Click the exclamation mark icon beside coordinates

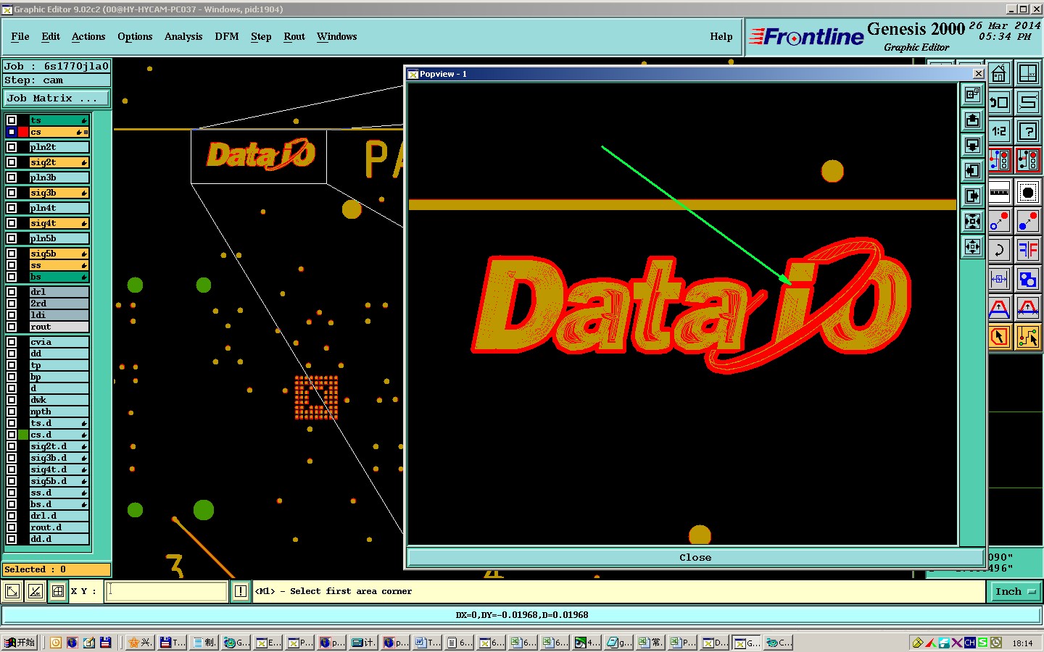241,592
